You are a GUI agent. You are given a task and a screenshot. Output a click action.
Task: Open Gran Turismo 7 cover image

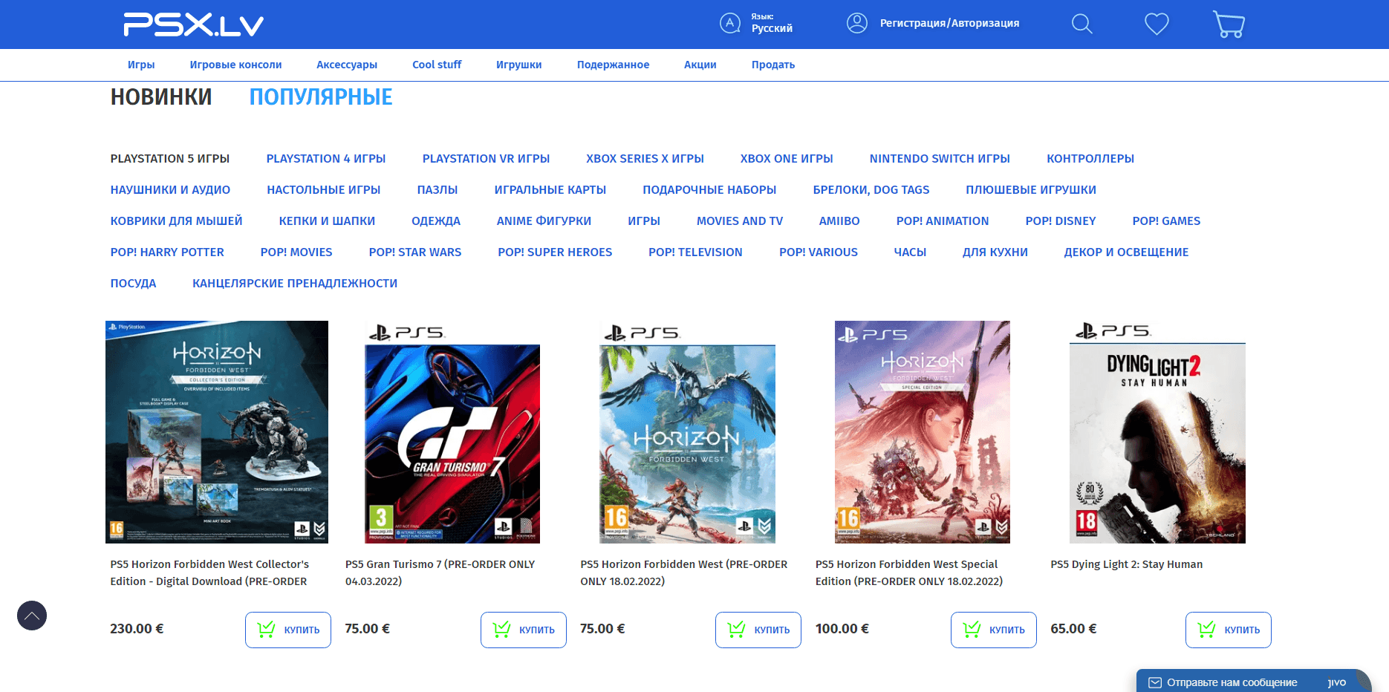coord(452,432)
